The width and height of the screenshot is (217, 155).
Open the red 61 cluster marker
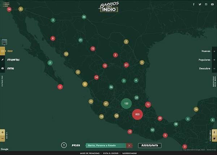(126, 65)
